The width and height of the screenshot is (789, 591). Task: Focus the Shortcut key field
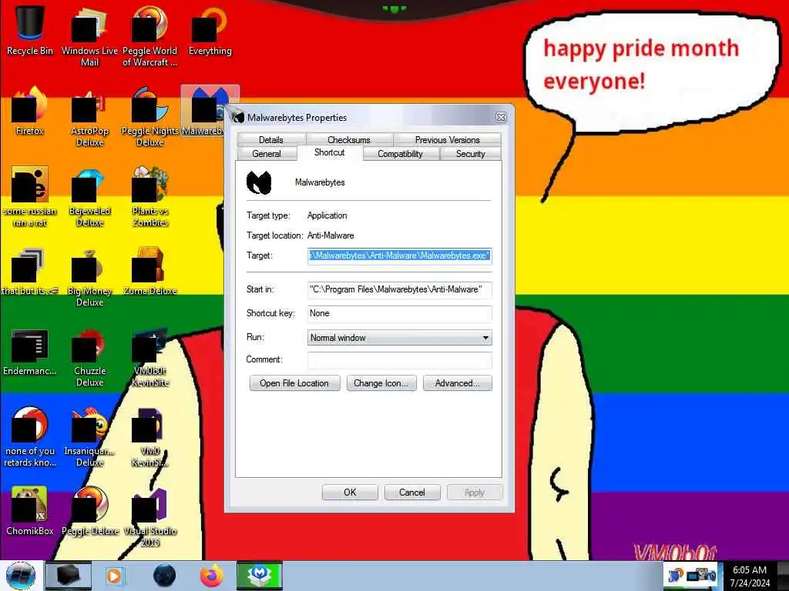[x=400, y=314]
